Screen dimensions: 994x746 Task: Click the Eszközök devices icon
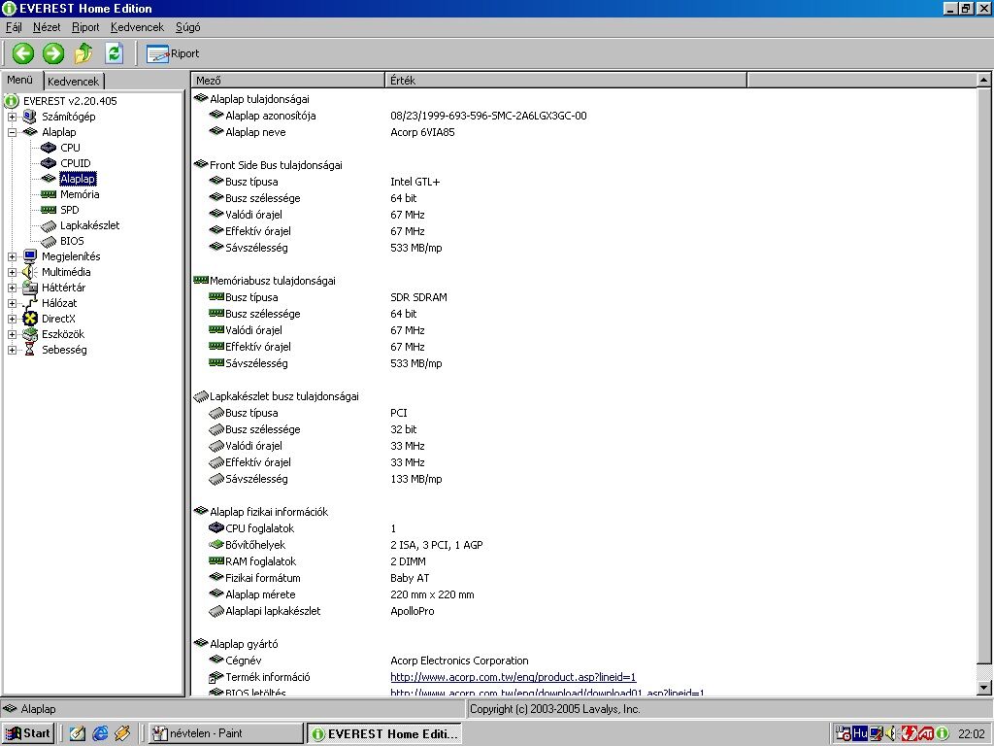[x=30, y=334]
